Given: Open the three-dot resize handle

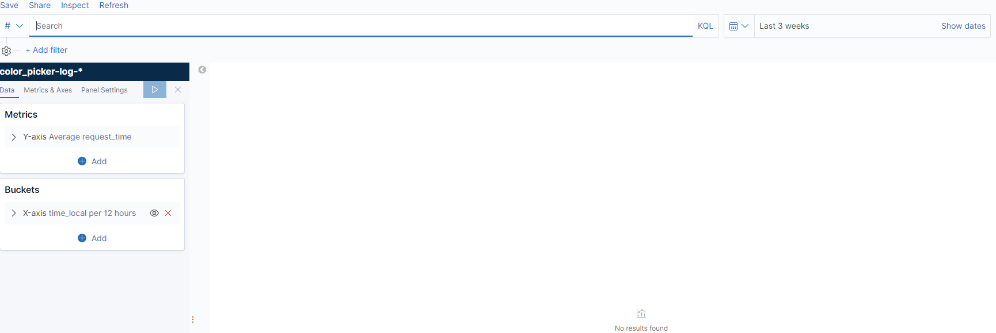Looking at the screenshot, I should [x=193, y=319].
